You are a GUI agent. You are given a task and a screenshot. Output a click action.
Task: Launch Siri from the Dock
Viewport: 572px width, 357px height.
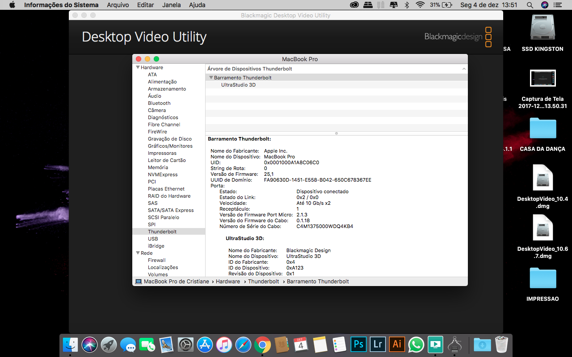pos(89,345)
